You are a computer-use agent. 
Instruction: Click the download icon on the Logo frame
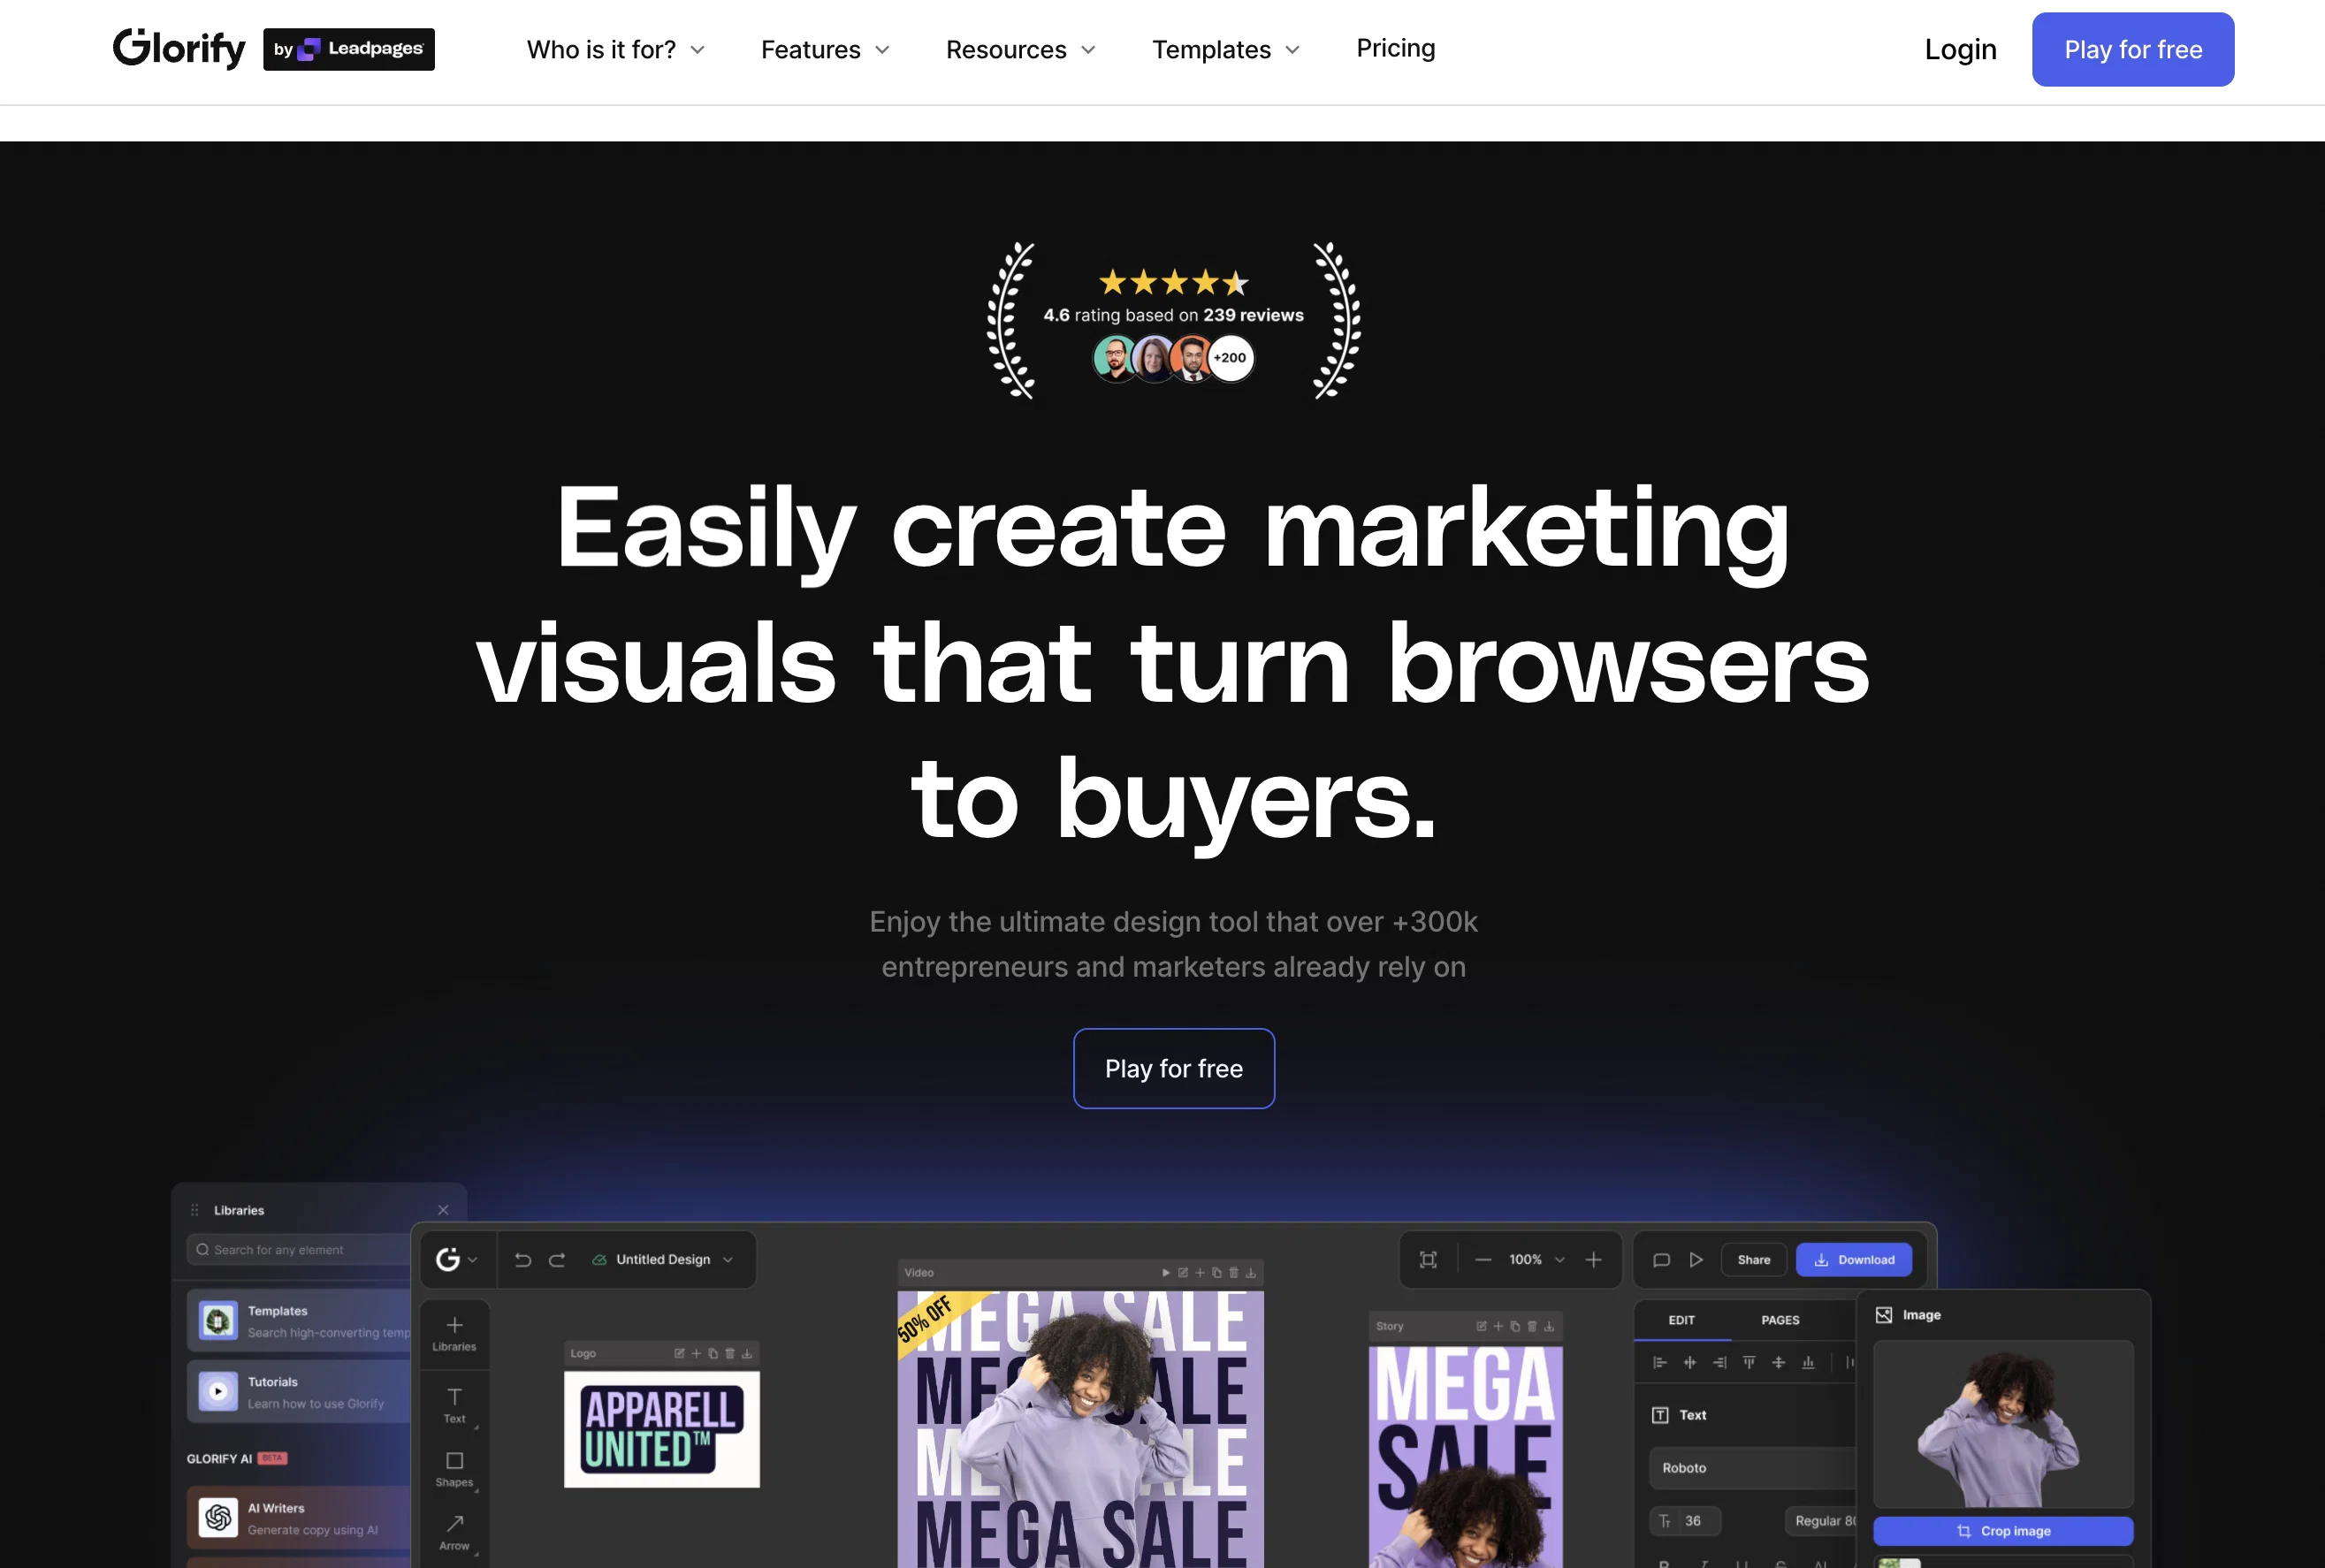pos(747,1353)
